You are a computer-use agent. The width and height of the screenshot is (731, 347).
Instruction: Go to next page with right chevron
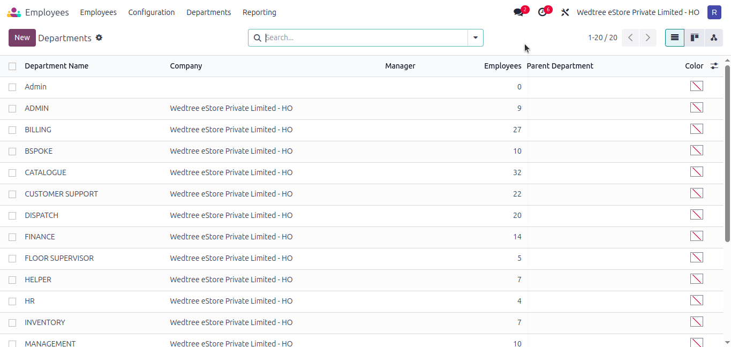[x=647, y=37]
